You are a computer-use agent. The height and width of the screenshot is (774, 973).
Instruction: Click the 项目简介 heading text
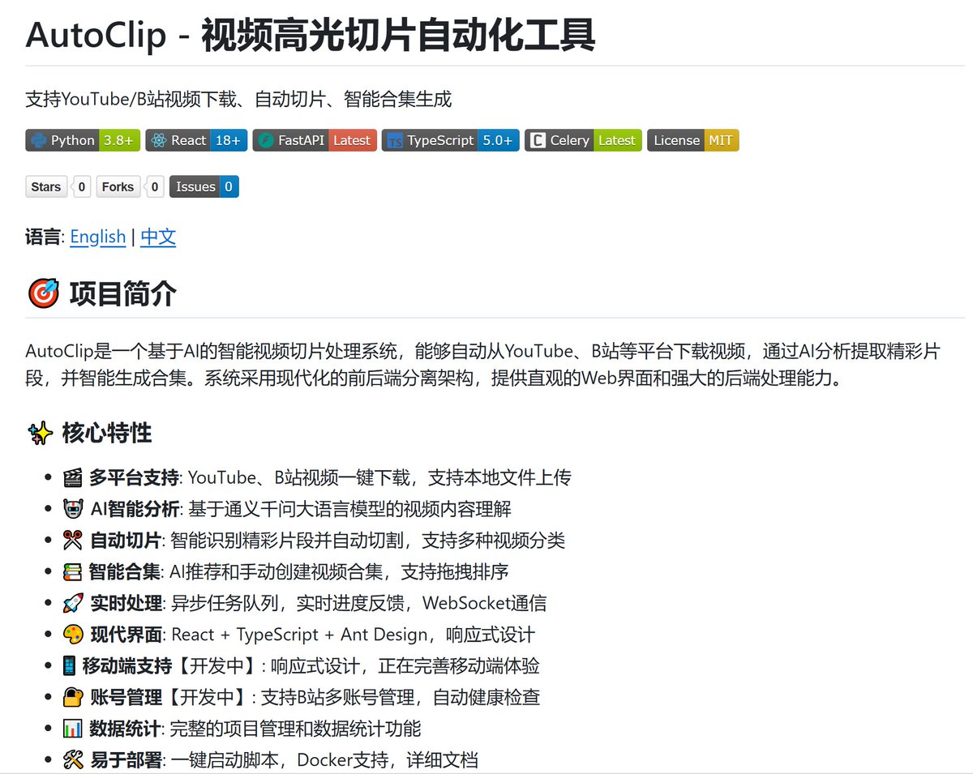(x=122, y=293)
